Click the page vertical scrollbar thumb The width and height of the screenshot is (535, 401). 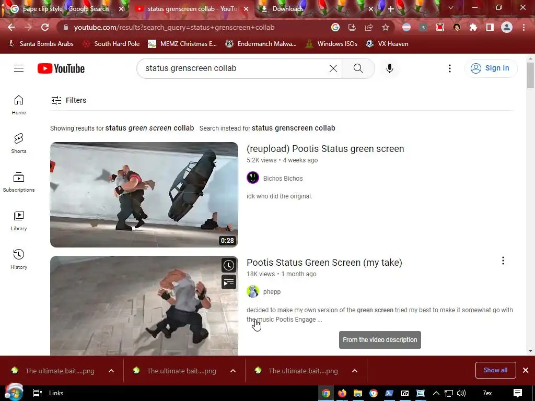tap(530, 75)
